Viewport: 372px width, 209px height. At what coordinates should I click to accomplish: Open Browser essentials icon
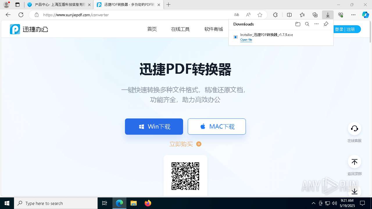coord(341,15)
